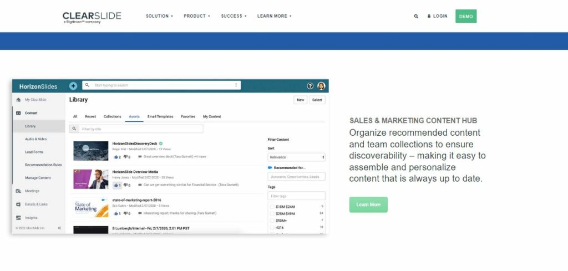Open the Email Templates tab
568x271 pixels.
(x=160, y=116)
